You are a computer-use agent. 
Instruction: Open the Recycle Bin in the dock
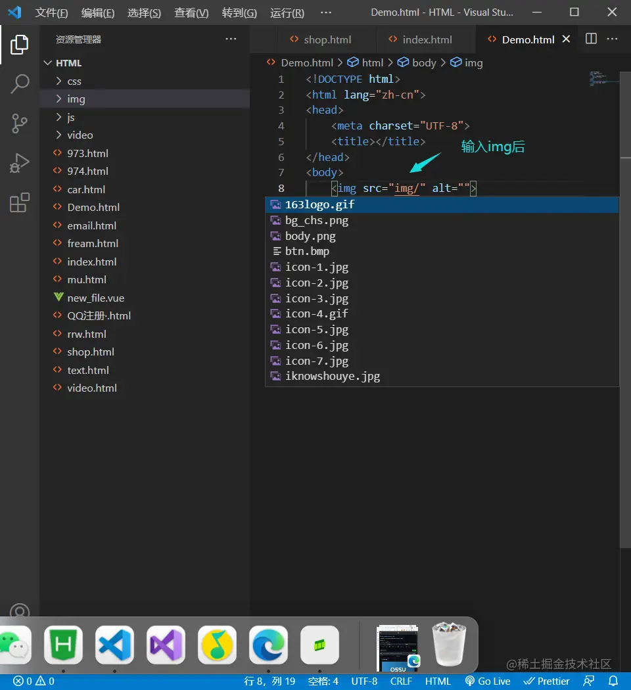(449, 644)
